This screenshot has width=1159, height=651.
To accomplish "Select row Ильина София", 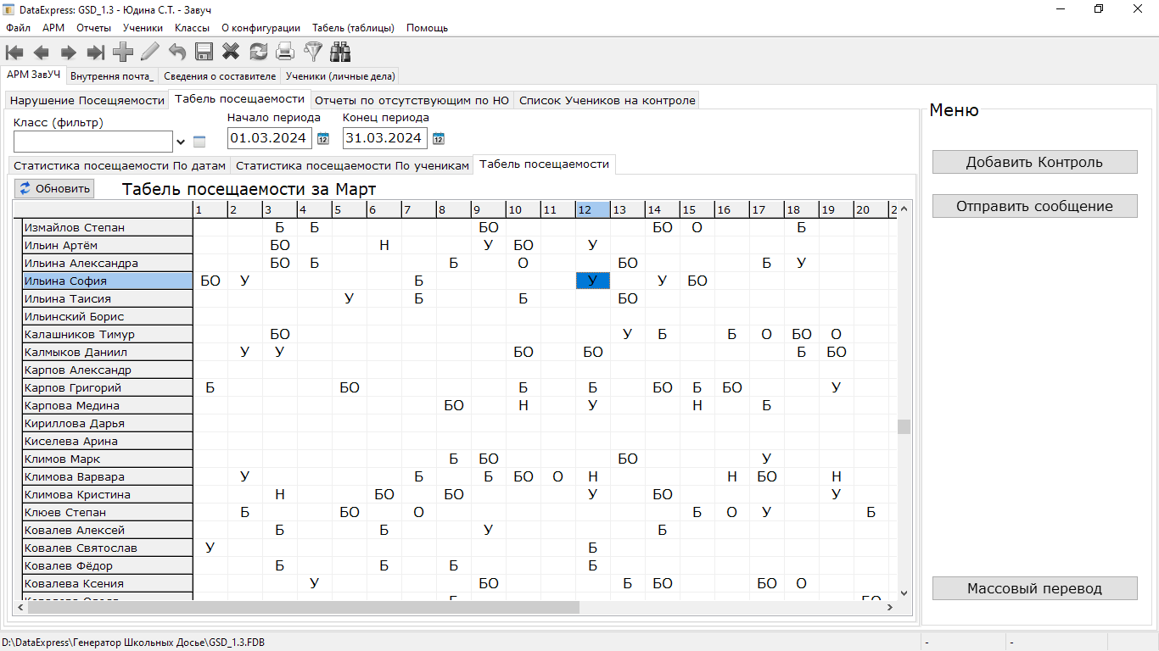I will (108, 281).
